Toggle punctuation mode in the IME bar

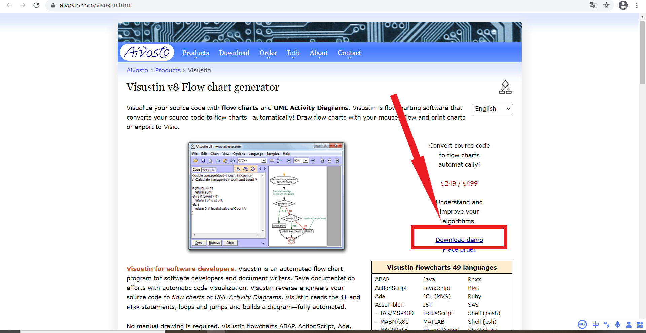(x=607, y=324)
